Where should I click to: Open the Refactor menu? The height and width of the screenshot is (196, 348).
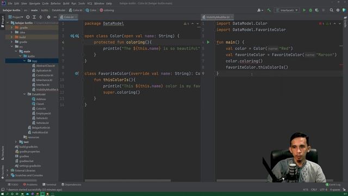point(55,4)
